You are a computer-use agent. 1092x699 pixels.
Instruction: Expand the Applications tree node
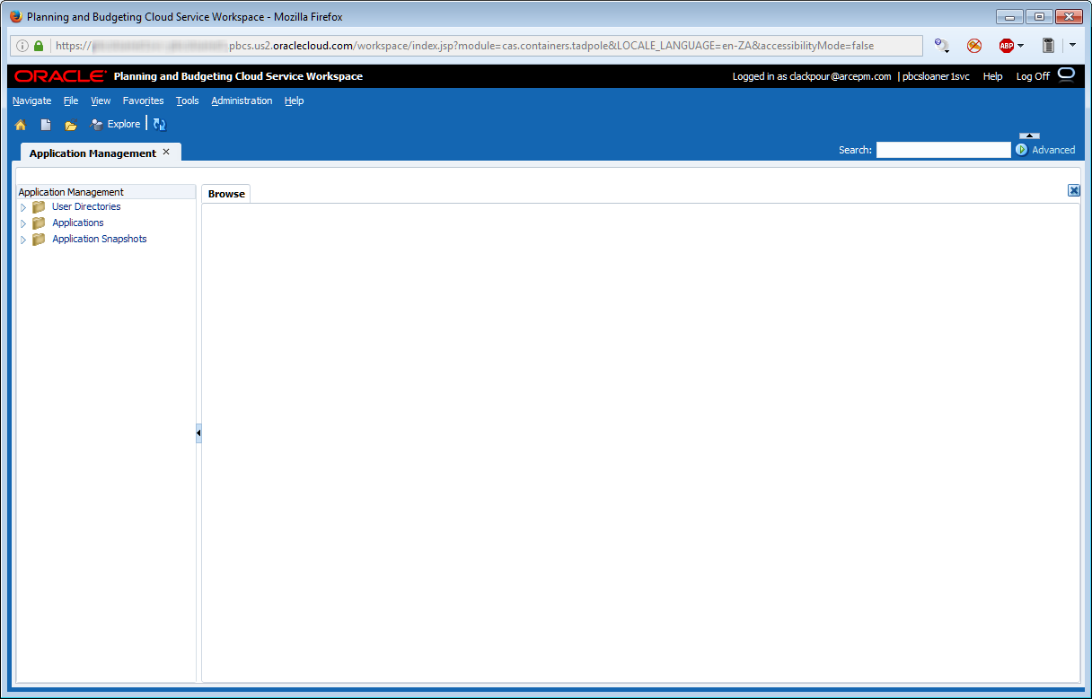23,223
